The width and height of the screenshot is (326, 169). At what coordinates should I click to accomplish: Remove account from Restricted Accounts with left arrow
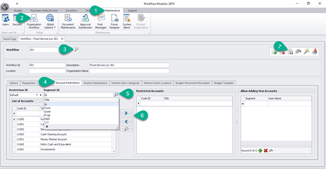126,121
